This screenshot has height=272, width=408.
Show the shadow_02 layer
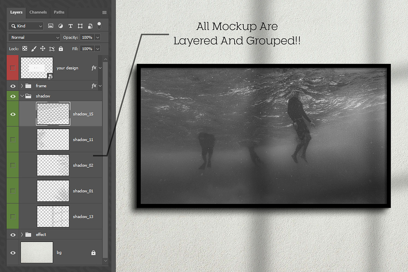coord(13,165)
